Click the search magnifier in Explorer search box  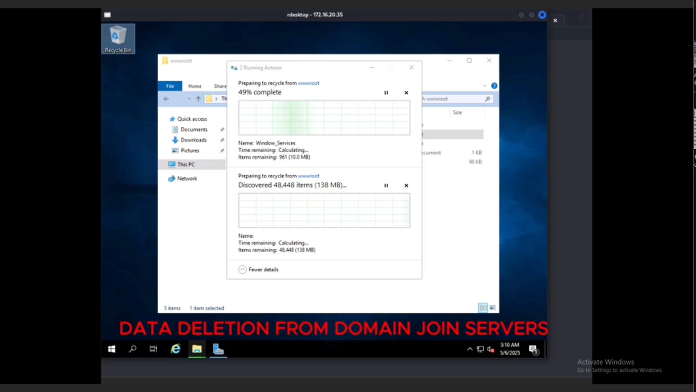pos(488,99)
